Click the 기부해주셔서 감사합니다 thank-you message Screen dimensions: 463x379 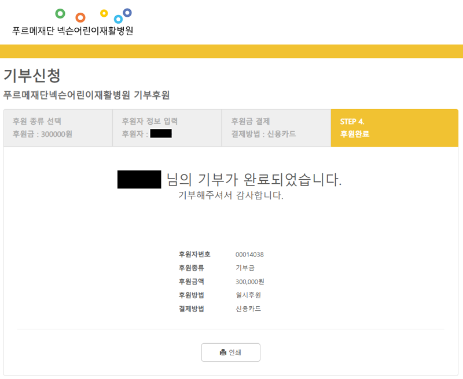point(230,195)
